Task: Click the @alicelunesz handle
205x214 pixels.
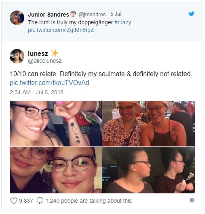Action: pos(45,61)
